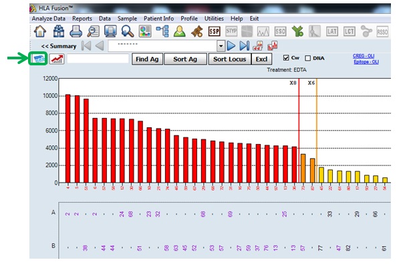
Task: Select the RSSO toolbar icon
Action: [x=382, y=32]
